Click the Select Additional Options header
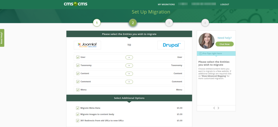The width and height of the screenshot is (278, 127). 129,98
